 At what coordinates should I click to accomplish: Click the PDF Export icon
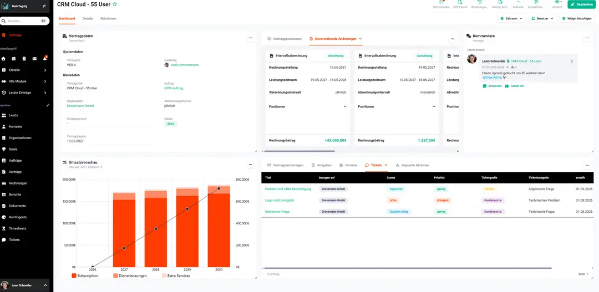(460, 2)
